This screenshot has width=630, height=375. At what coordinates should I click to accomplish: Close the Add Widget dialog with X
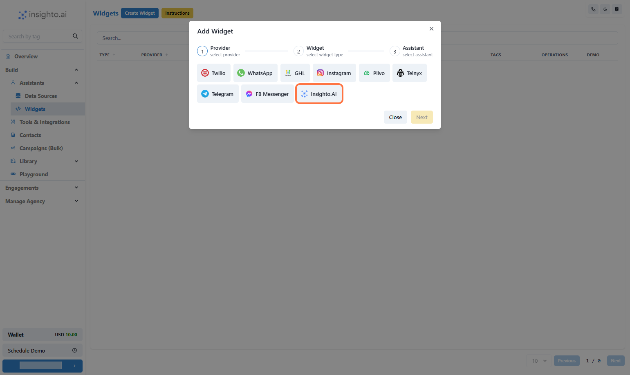coord(431,29)
